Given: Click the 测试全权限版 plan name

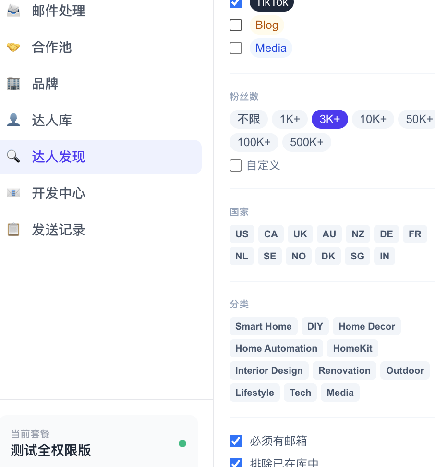Looking at the screenshot, I should (51, 450).
